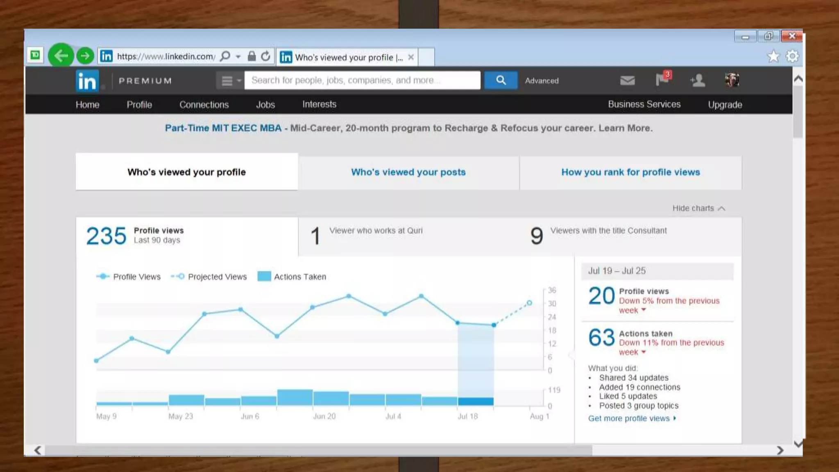
Task: Click the add connections person icon
Action: point(697,80)
